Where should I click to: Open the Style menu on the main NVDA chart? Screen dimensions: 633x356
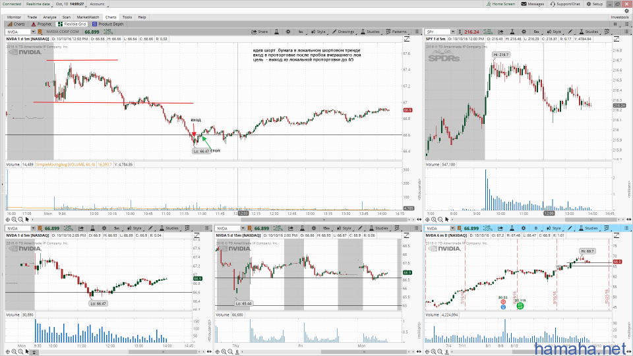318,32
